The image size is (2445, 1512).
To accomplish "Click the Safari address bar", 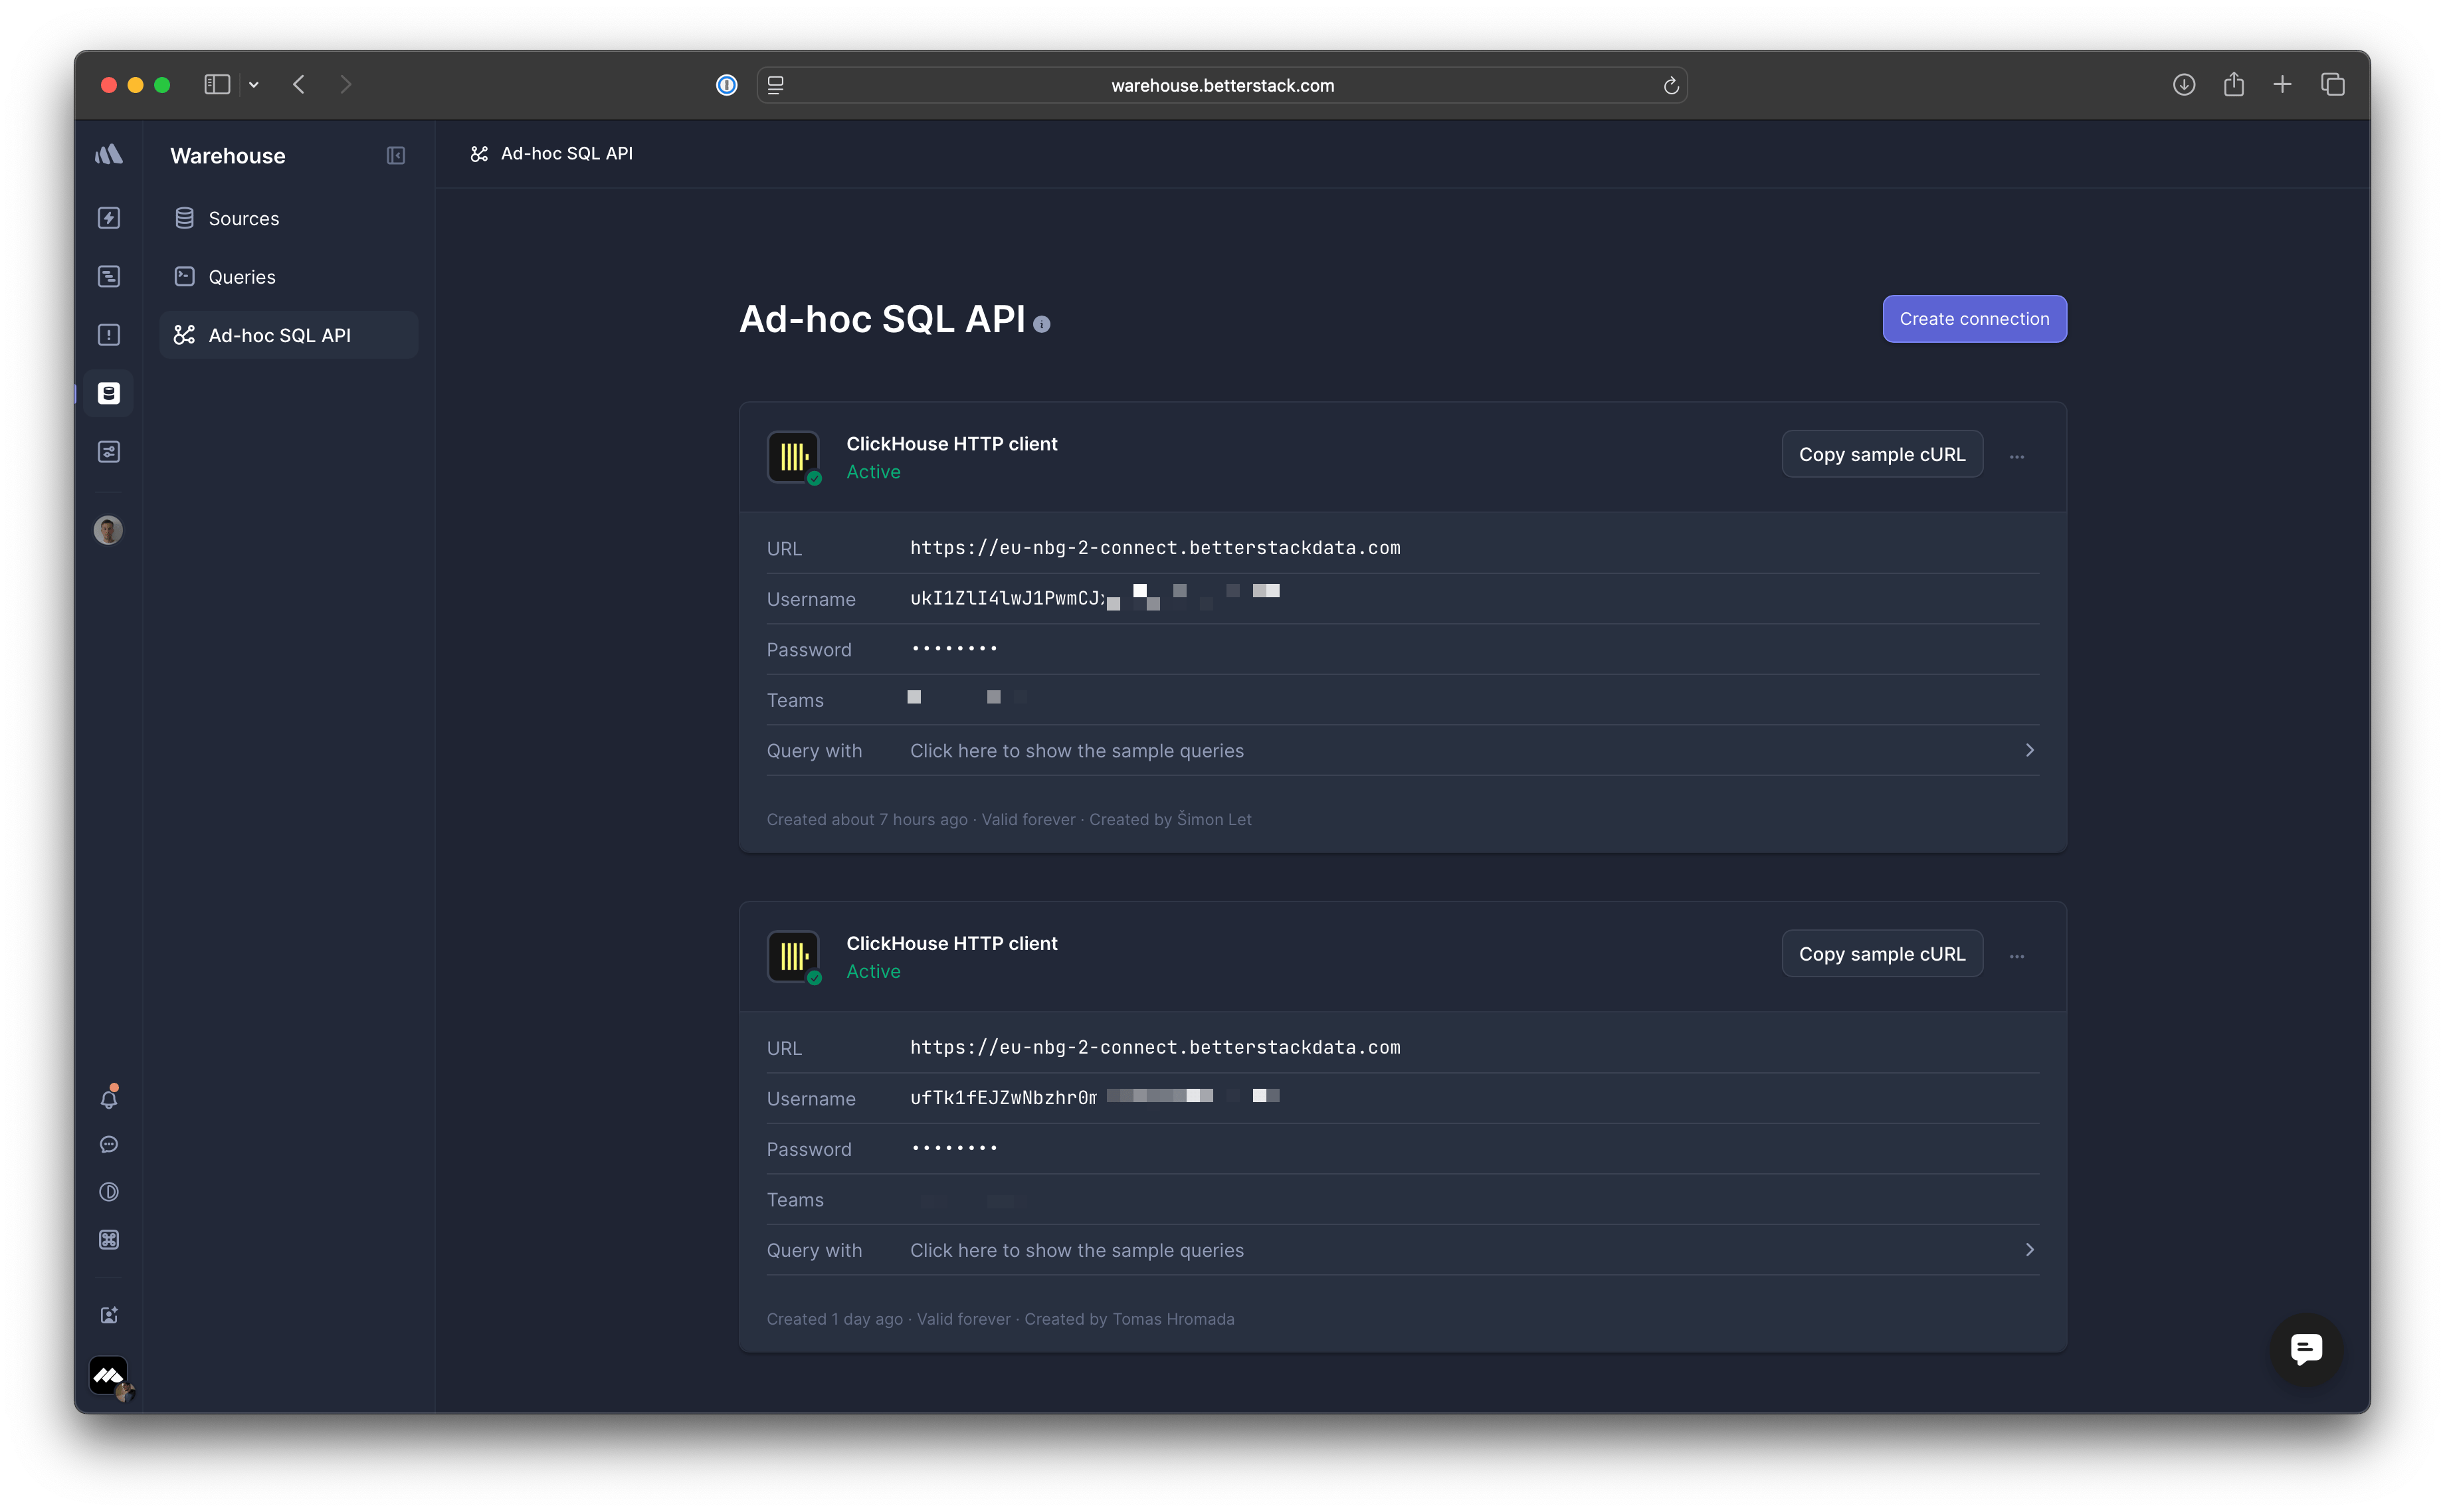I will (x=1221, y=86).
